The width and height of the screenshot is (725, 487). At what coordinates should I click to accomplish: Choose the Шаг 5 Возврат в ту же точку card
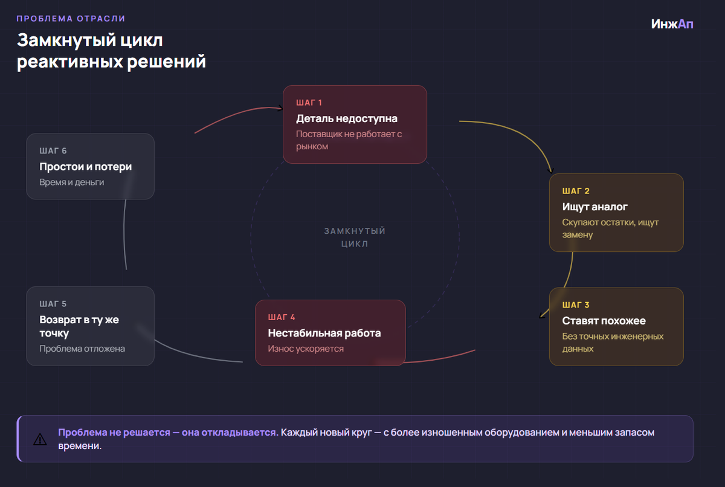[91, 326]
